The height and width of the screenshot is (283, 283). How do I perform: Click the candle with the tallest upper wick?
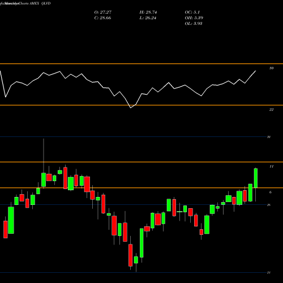(44, 179)
